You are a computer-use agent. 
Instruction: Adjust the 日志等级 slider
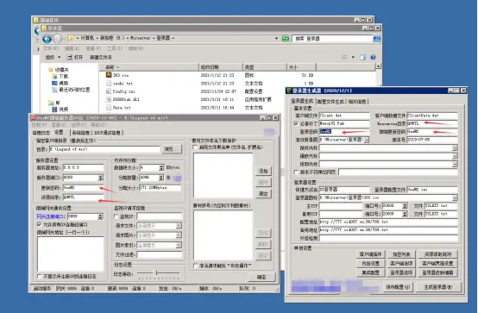coord(156,273)
